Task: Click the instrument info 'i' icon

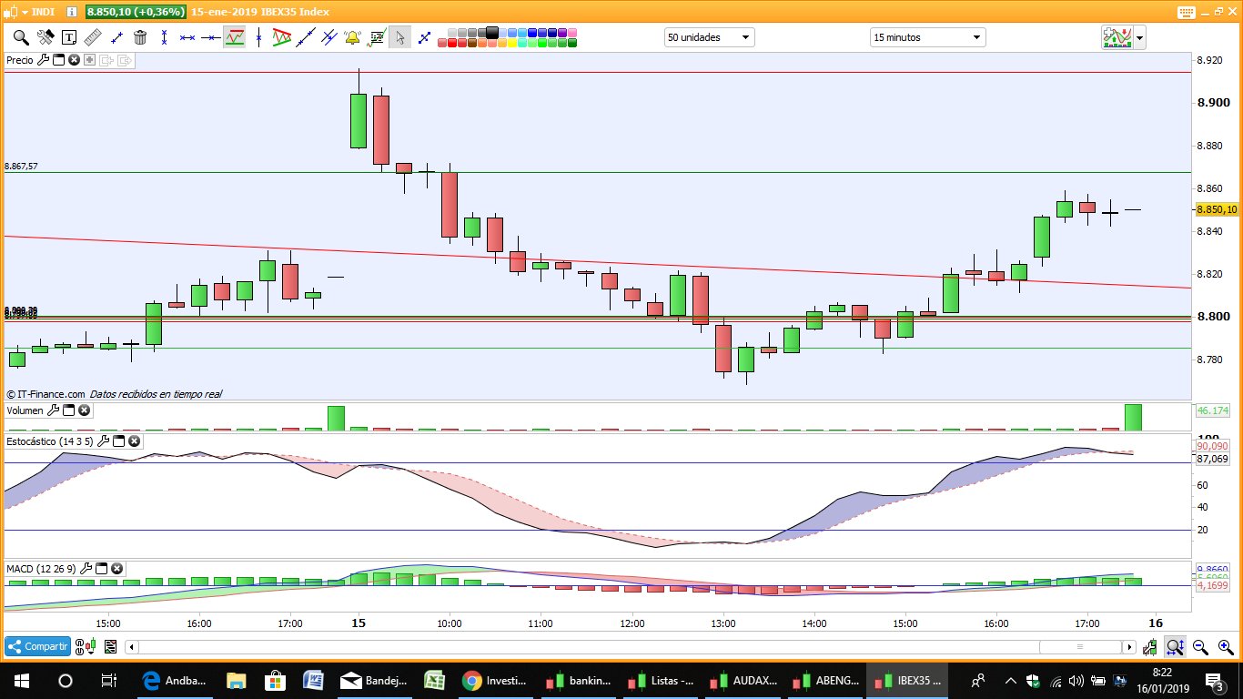Action: 72,12
